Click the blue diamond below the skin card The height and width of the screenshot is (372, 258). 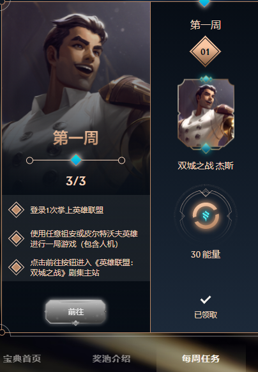tap(206, 148)
